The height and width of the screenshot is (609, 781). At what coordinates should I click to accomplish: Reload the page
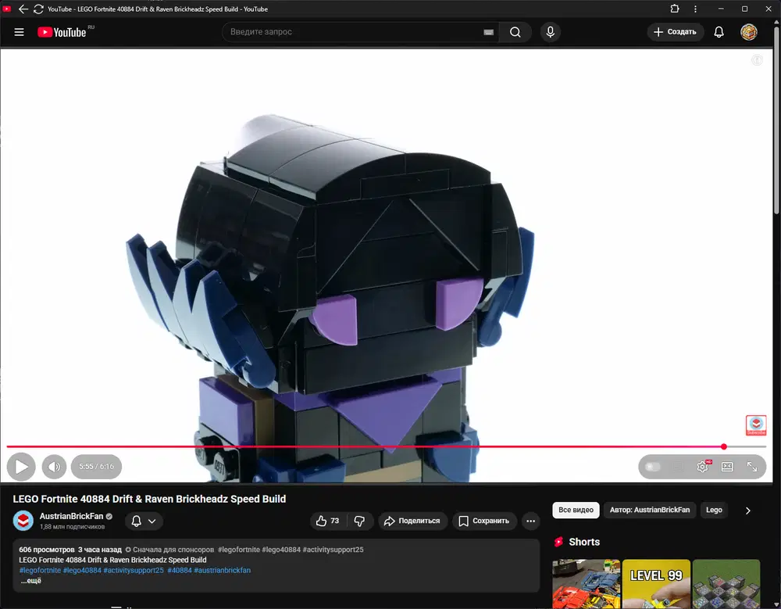pos(38,9)
